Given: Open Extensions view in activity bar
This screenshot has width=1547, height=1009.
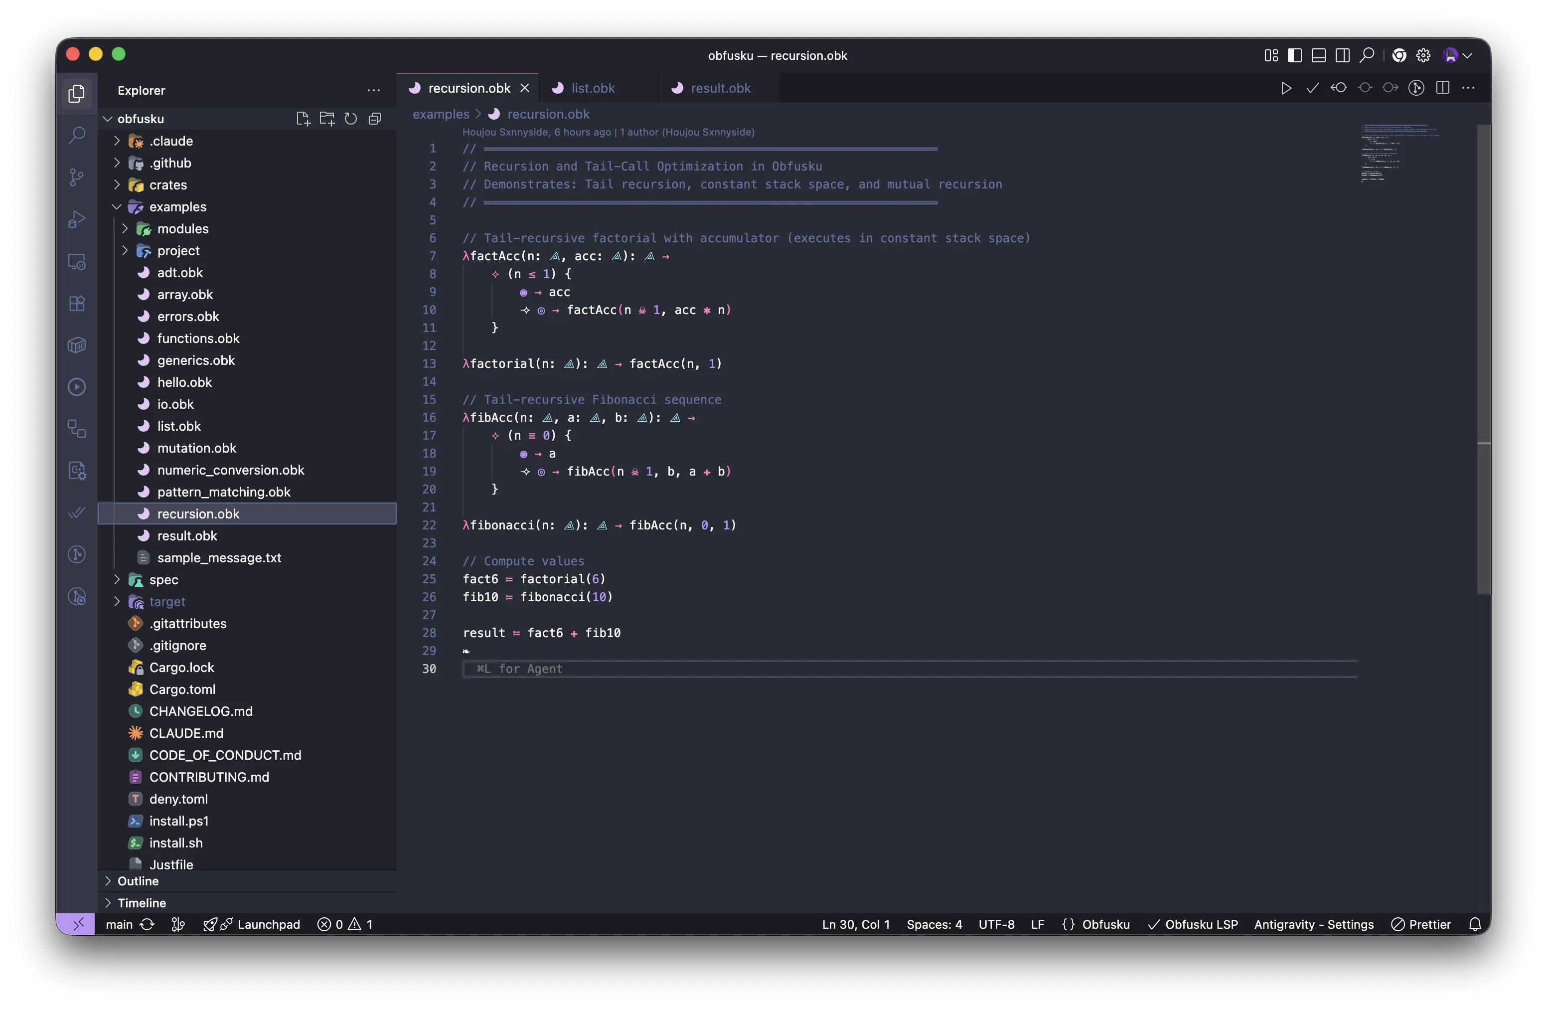Looking at the screenshot, I should 77,303.
